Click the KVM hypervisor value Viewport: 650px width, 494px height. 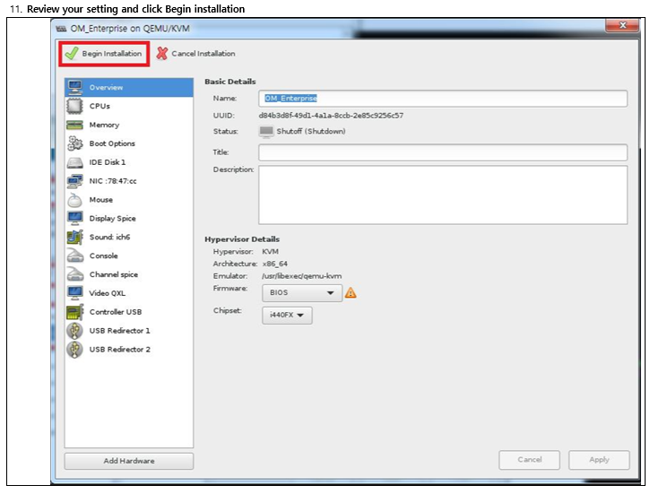270,252
